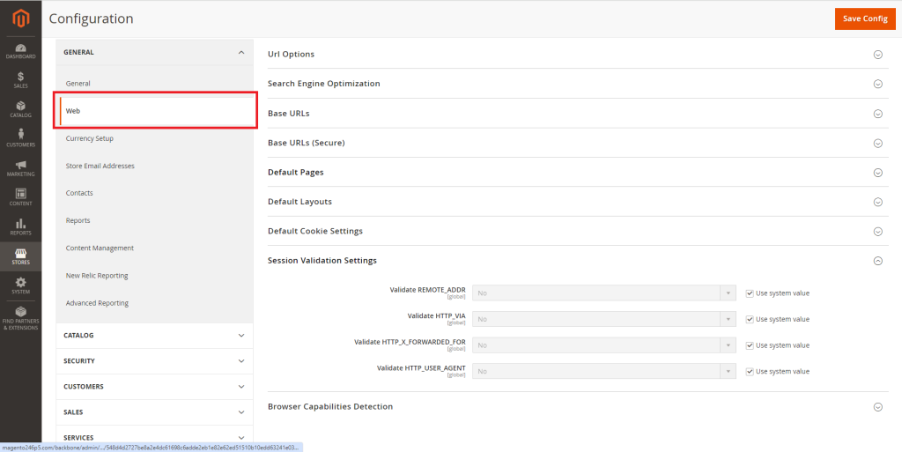Screen dimensions: 902x452
Task: Open the Advanced Reporting settings link
Action: pos(97,303)
